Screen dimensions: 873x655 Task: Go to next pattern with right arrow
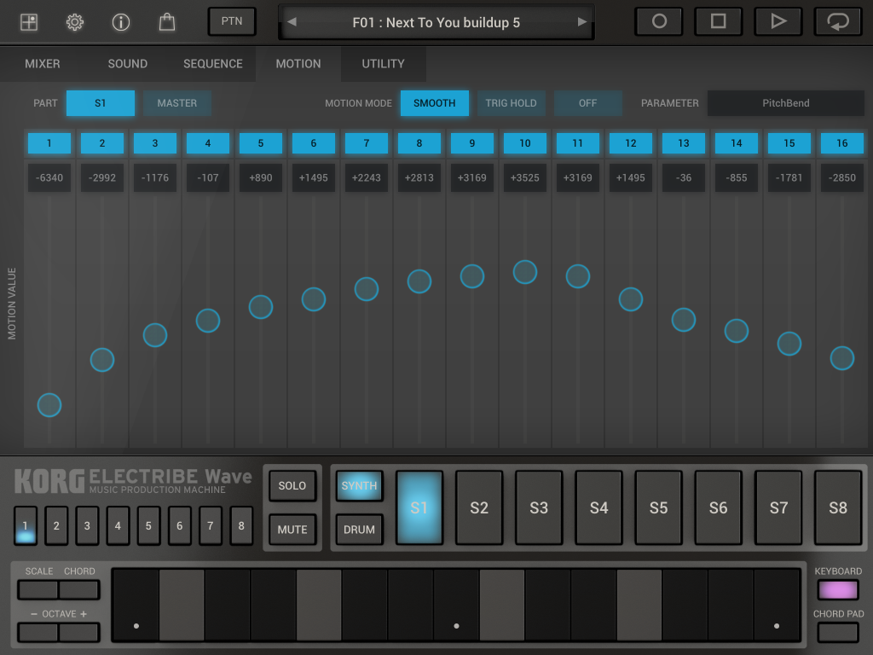coord(582,22)
